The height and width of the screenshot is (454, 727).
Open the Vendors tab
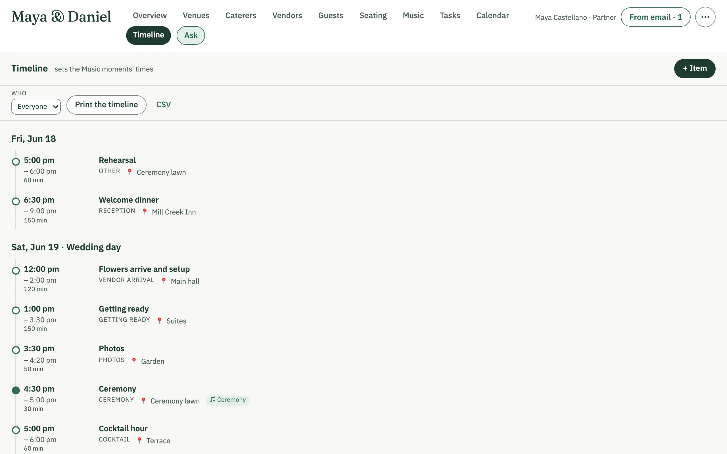click(287, 16)
